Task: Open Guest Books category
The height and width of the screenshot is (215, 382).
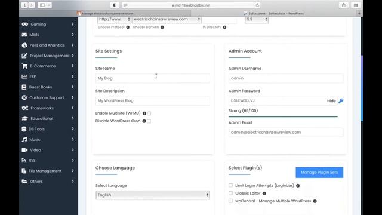Action: pos(48,87)
